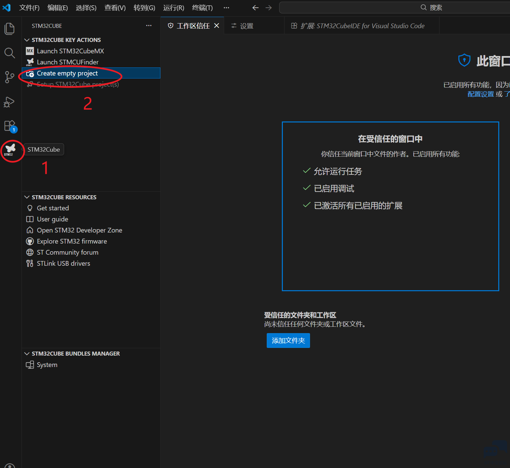Navigate back with the left arrow
The width and height of the screenshot is (510, 468).
point(255,8)
